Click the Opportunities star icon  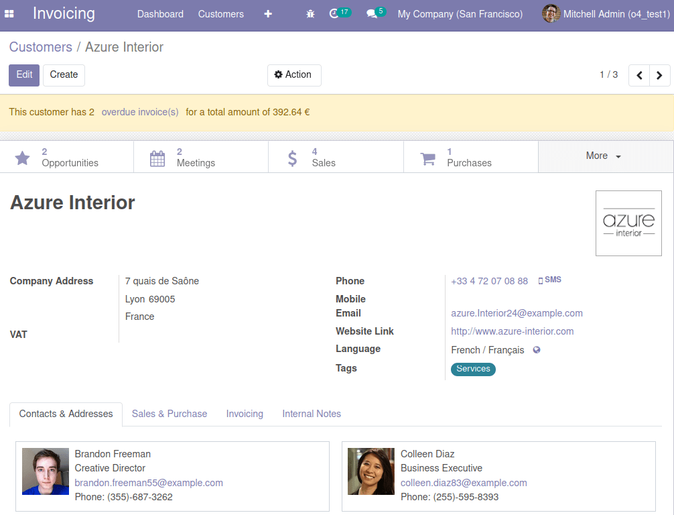pyautogui.click(x=22, y=158)
